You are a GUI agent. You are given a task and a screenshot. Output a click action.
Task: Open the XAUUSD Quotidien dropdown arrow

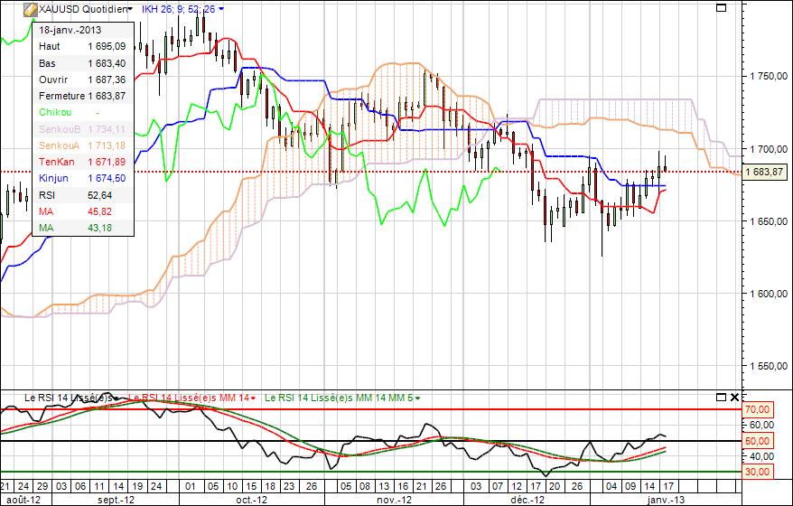[x=129, y=8]
